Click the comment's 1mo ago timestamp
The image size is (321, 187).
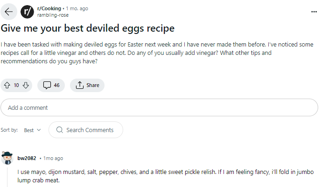(x=53, y=158)
